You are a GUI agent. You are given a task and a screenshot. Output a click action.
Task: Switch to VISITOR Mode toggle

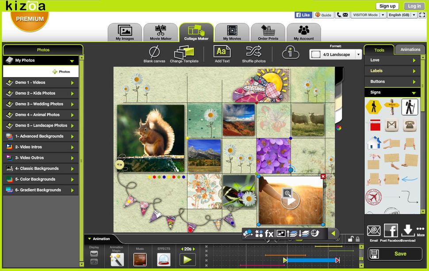369,15
